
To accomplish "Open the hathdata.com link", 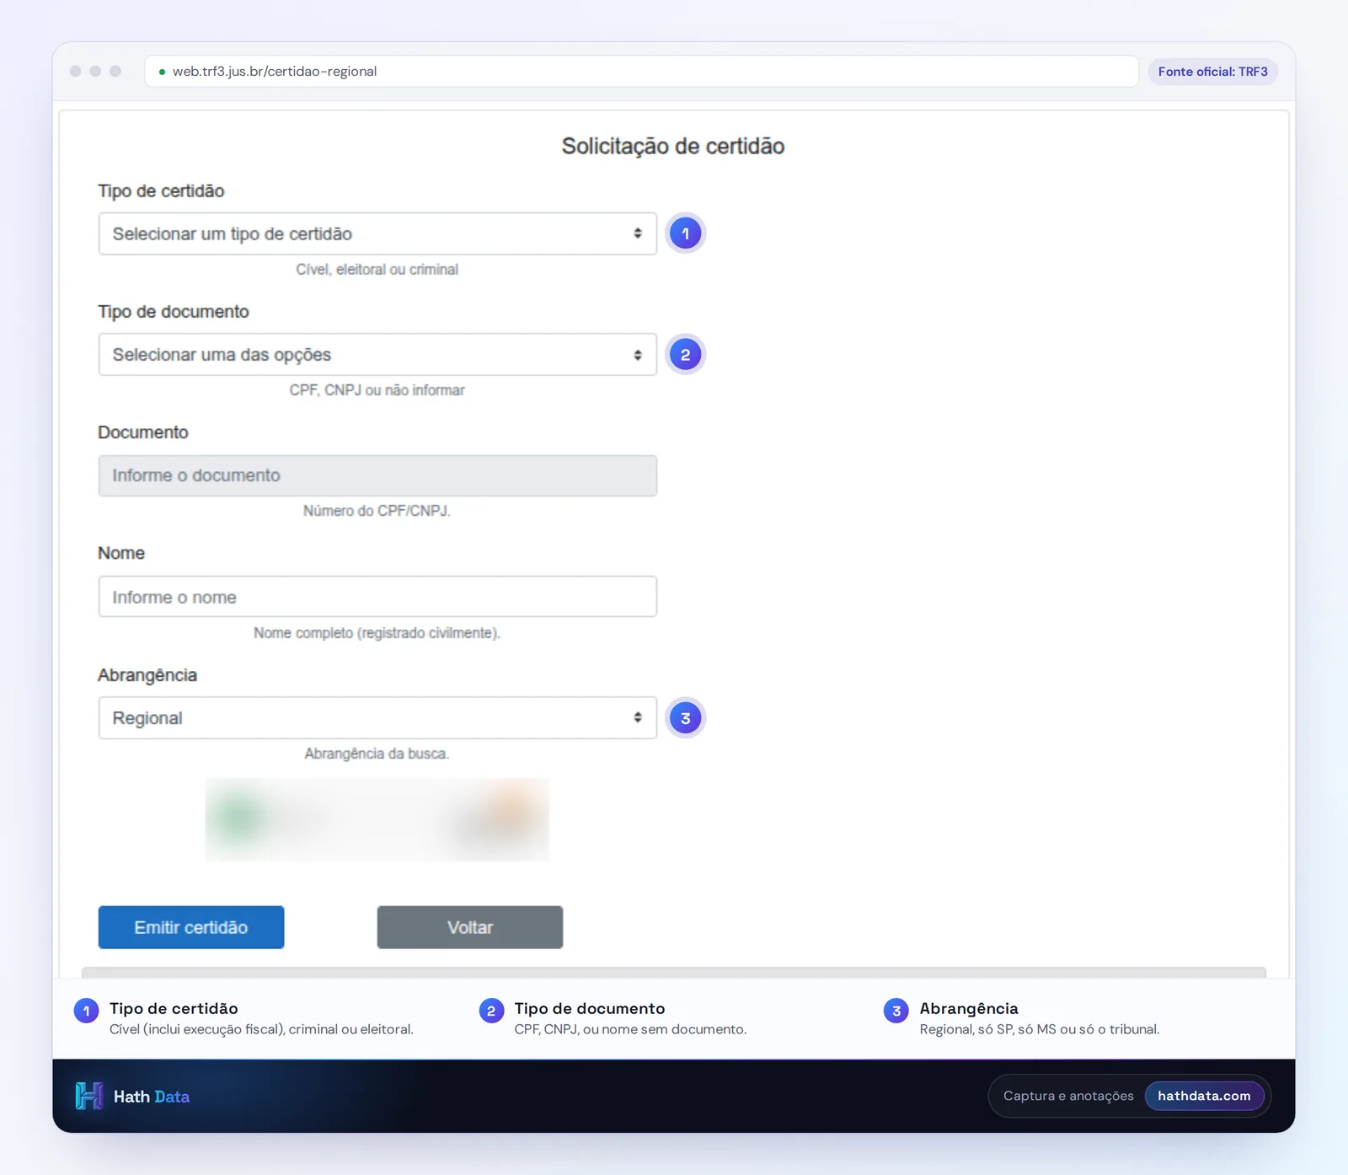I will [x=1204, y=1096].
